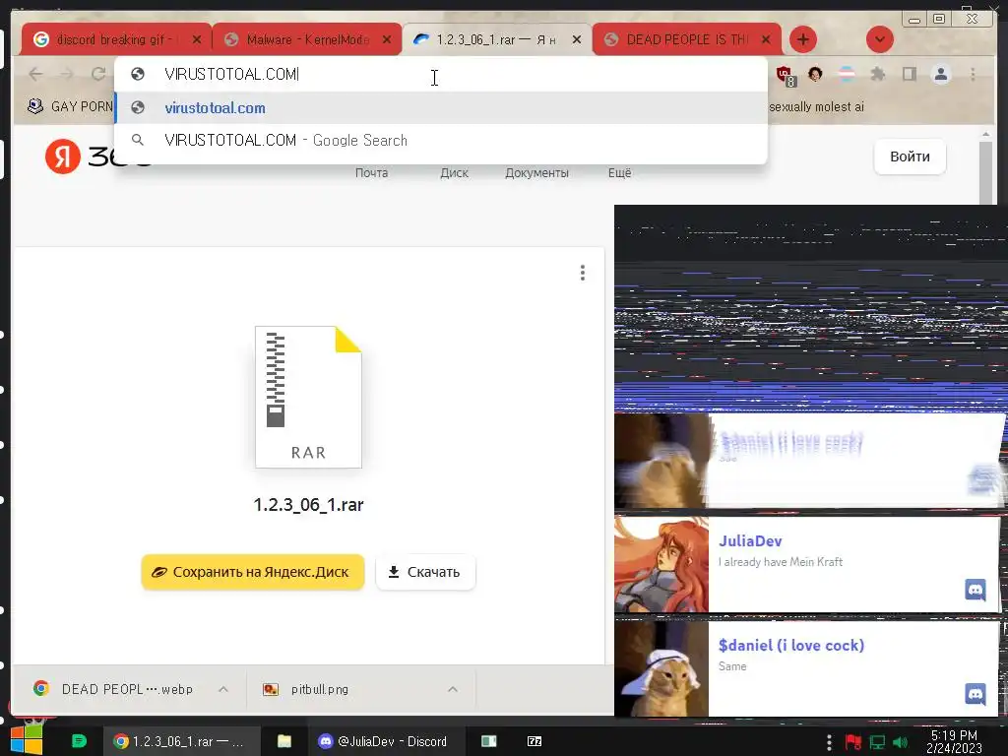
Task: Open the Диск link
Action: tap(454, 173)
